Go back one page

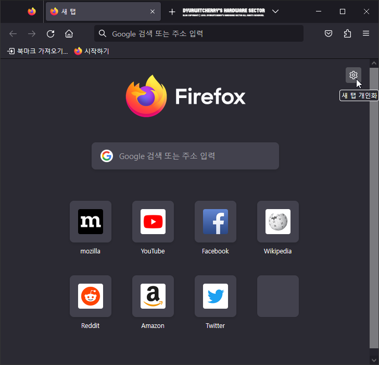coord(13,34)
